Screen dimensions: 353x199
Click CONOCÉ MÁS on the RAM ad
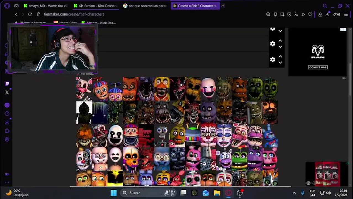(318, 67)
